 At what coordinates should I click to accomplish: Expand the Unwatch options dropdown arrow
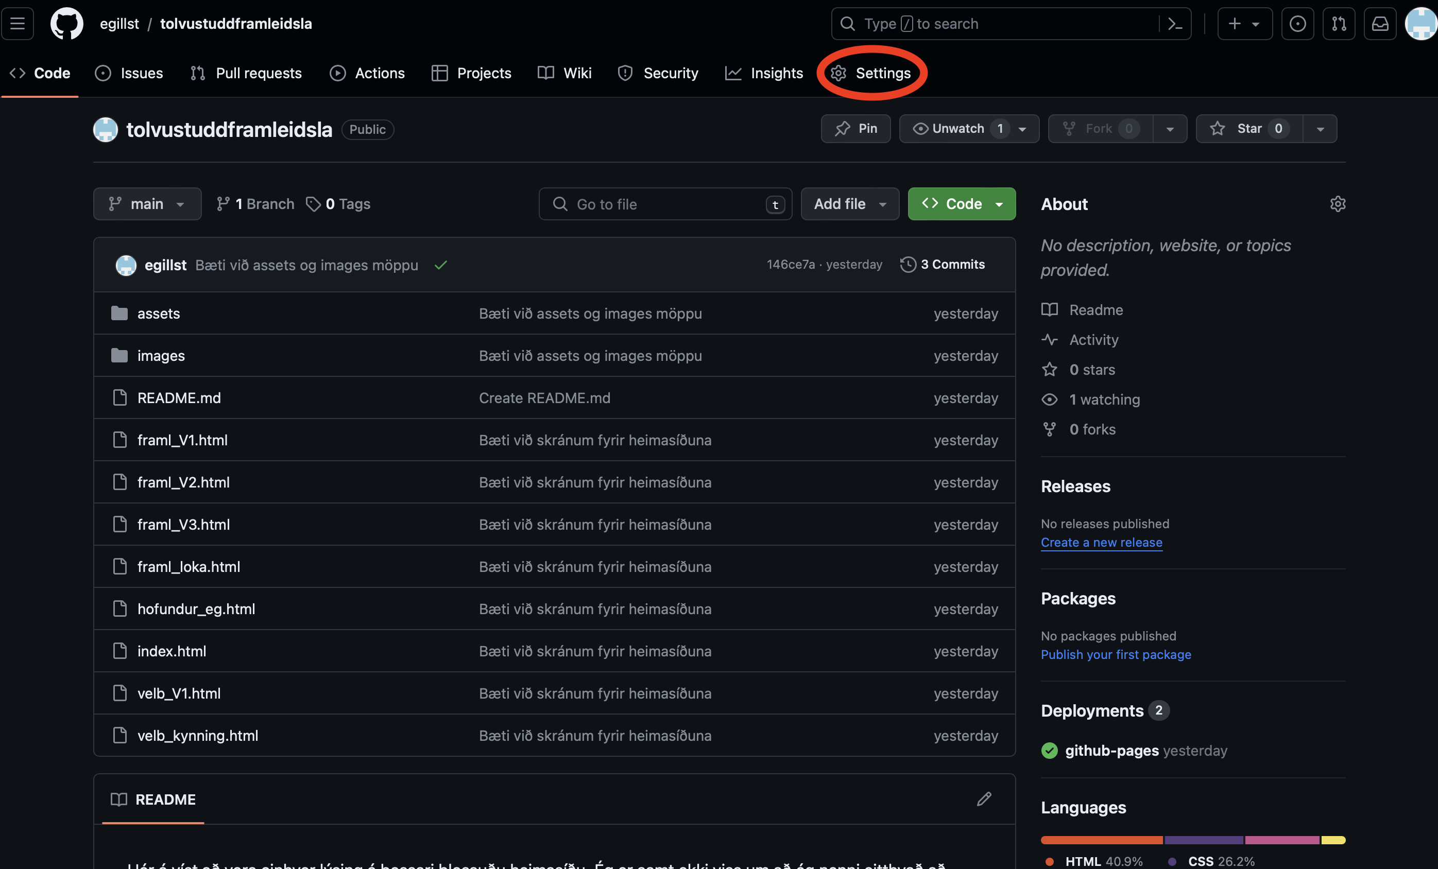click(x=1022, y=129)
